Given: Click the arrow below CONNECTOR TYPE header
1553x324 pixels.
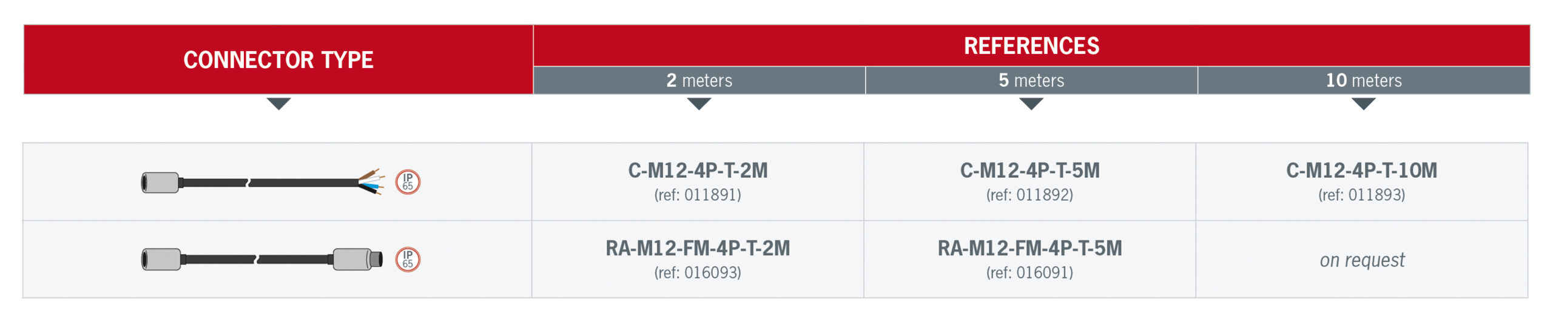Looking at the screenshot, I should pos(278,104).
